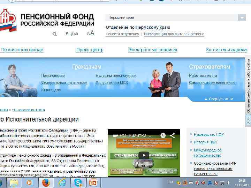Image resolution: width=251 pixels, height=188 pixels.
Task: Collapse the menu with Свернуть меню
Action: [x=219, y=99]
